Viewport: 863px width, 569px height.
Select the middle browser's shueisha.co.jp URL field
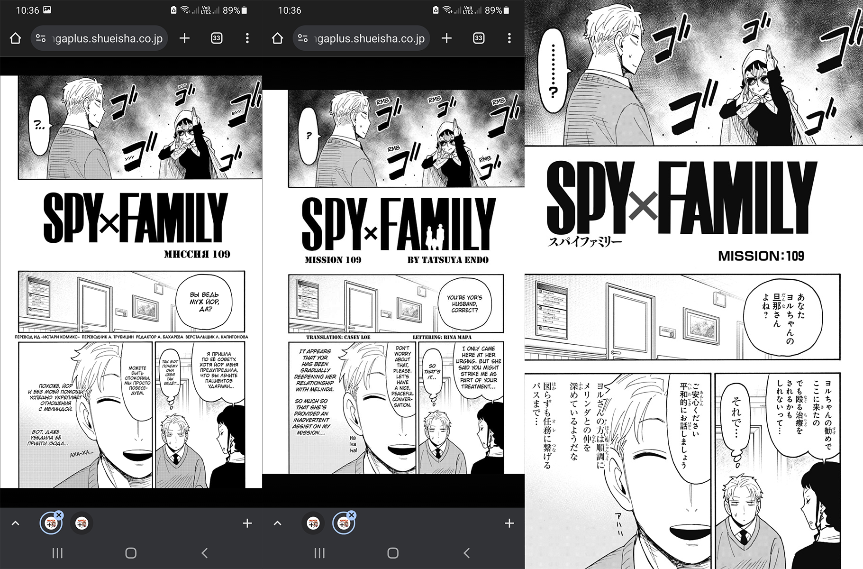[x=361, y=38]
